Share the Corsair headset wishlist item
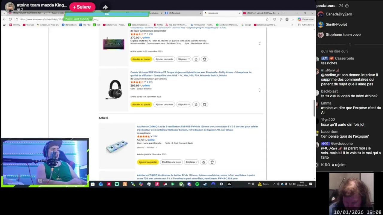Viewport: 383px width, 215px height. [x=196, y=105]
